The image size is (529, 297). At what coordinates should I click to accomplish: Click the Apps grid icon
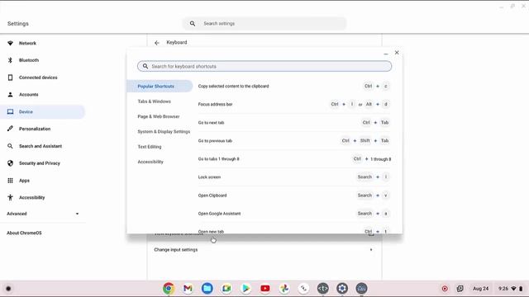point(10,181)
